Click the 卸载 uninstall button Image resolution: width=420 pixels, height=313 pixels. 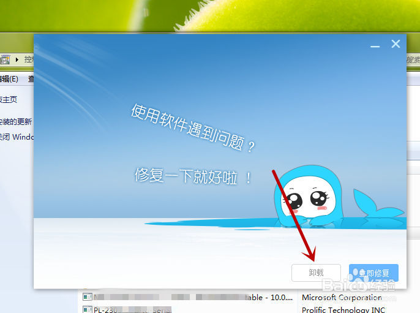(316, 273)
